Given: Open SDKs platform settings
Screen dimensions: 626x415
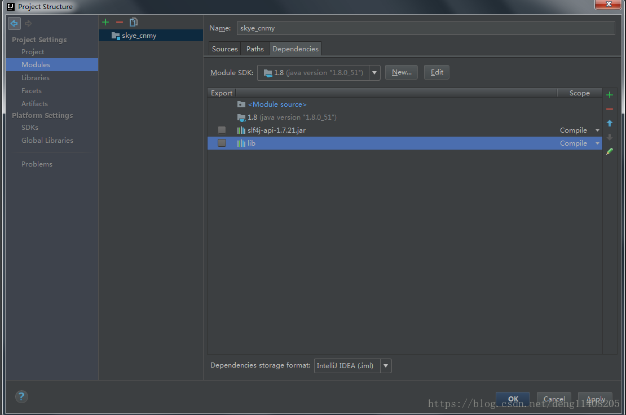Looking at the screenshot, I should click(30, 128).
